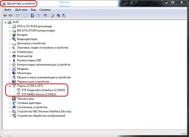
Task: Open the Вид menu
Action: pyautogui.click(x=33, y=10)
